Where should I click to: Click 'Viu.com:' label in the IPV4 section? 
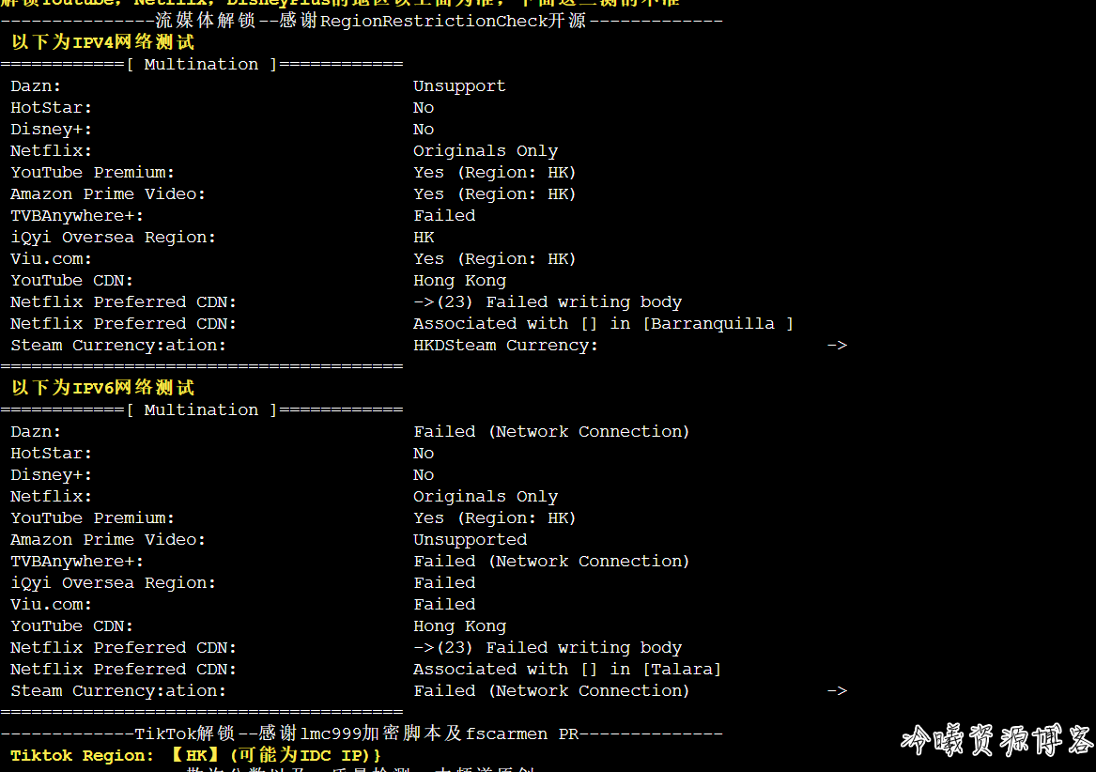(51, 259)
